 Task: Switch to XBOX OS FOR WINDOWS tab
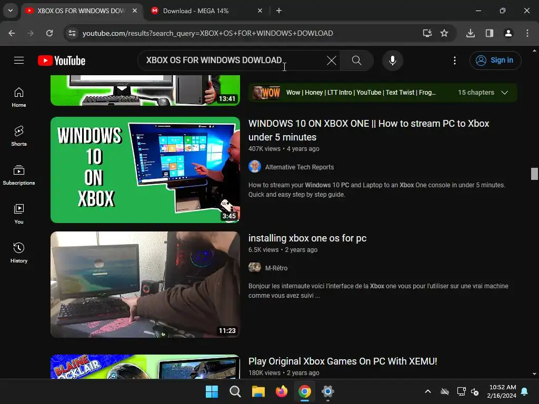(x=82, y=11)
